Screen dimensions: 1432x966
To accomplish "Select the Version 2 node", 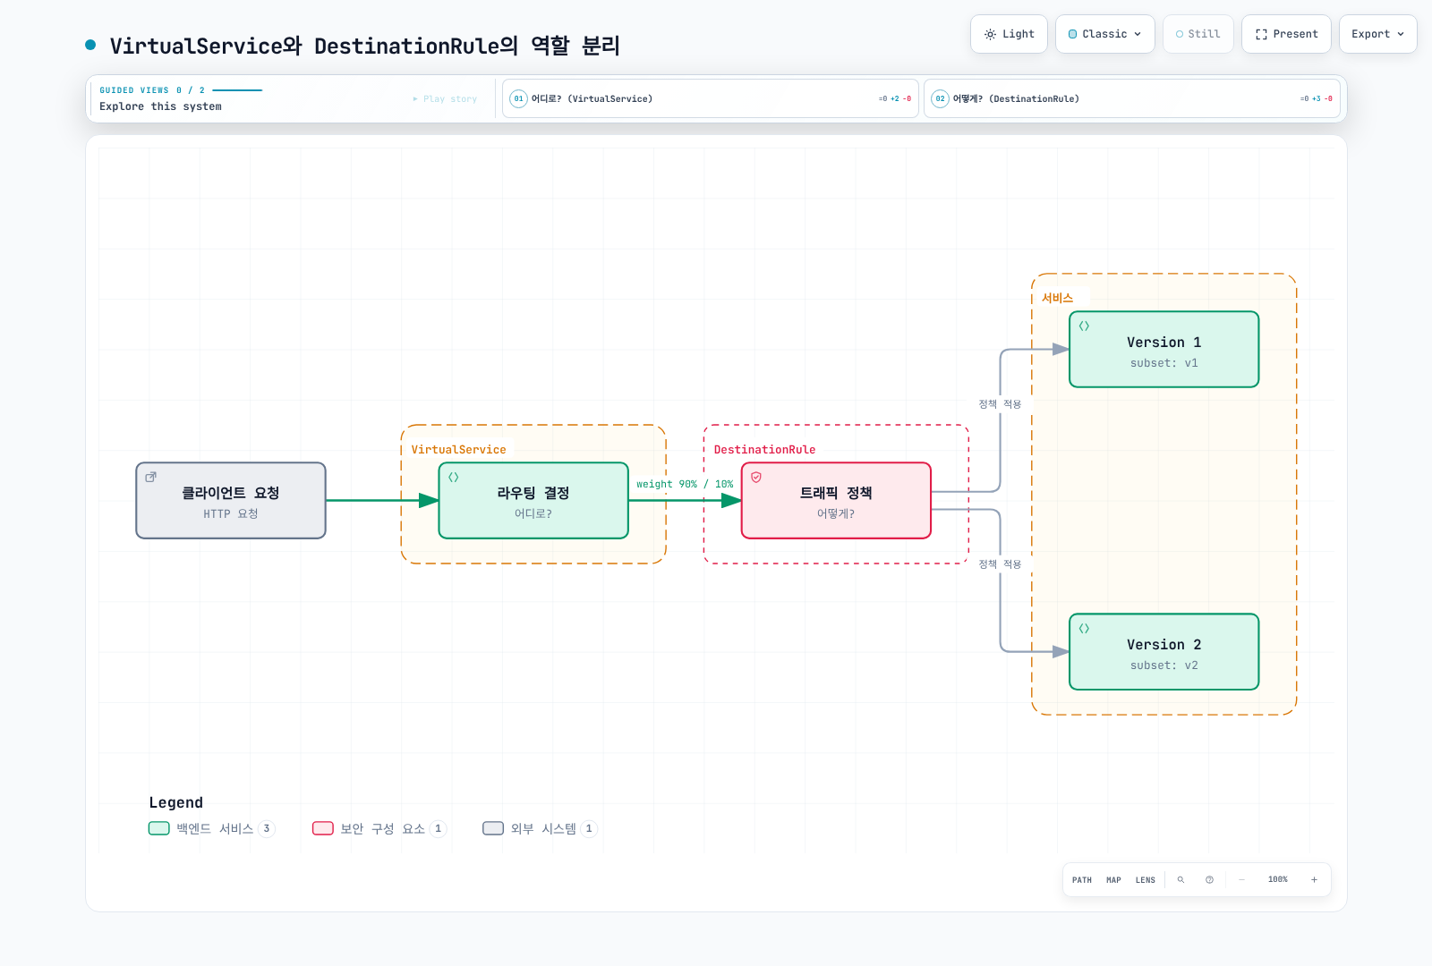I will click(1163, 652).
